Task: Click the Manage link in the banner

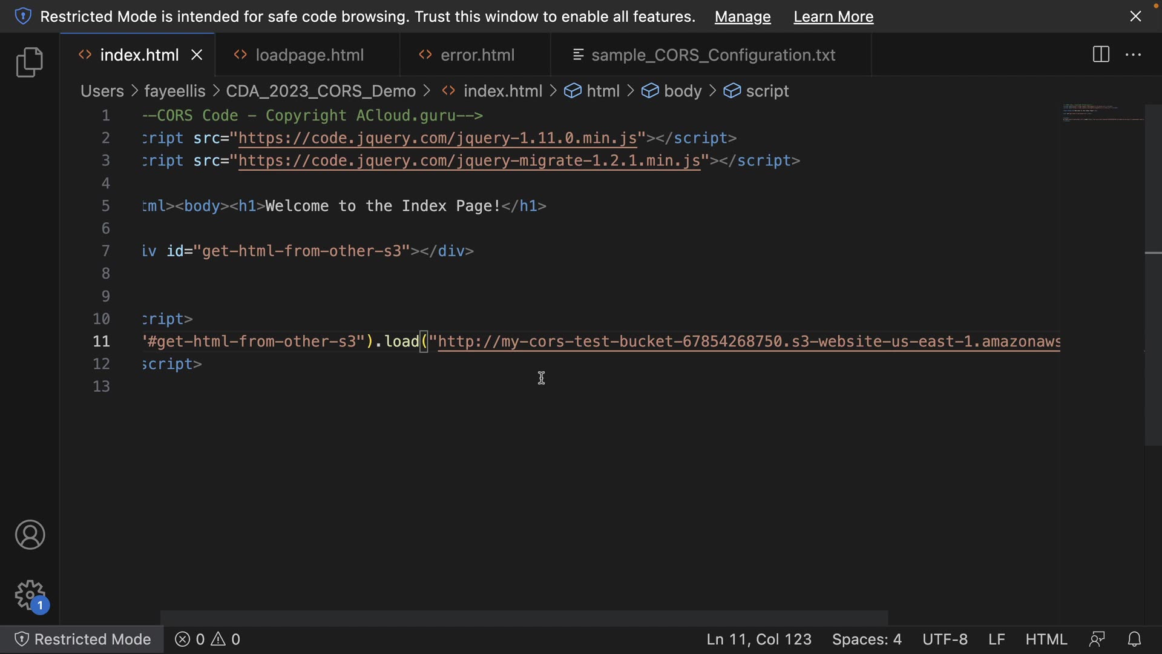Action: click(742, 16)
